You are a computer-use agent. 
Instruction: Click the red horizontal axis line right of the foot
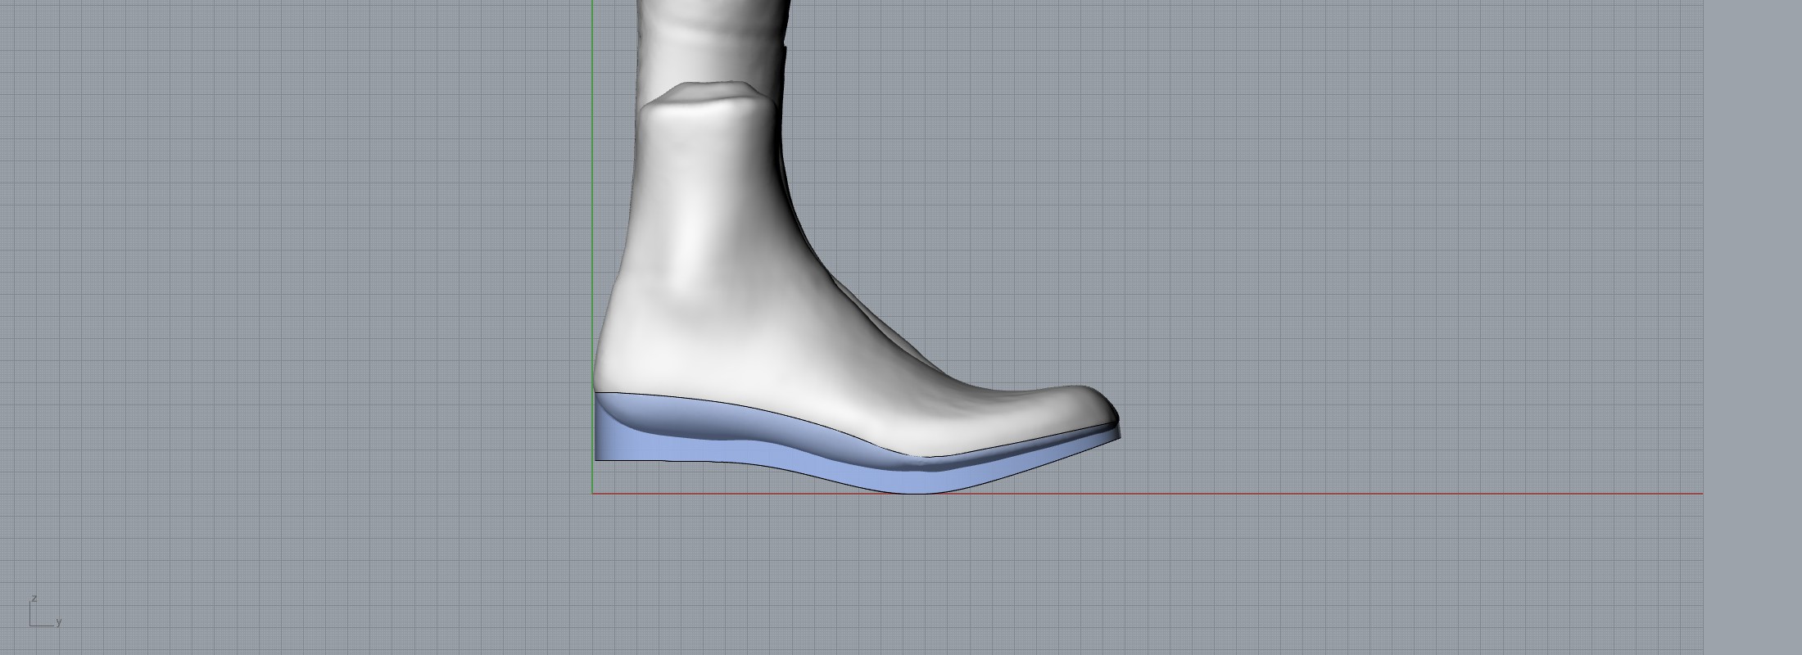pos(1392,494)
